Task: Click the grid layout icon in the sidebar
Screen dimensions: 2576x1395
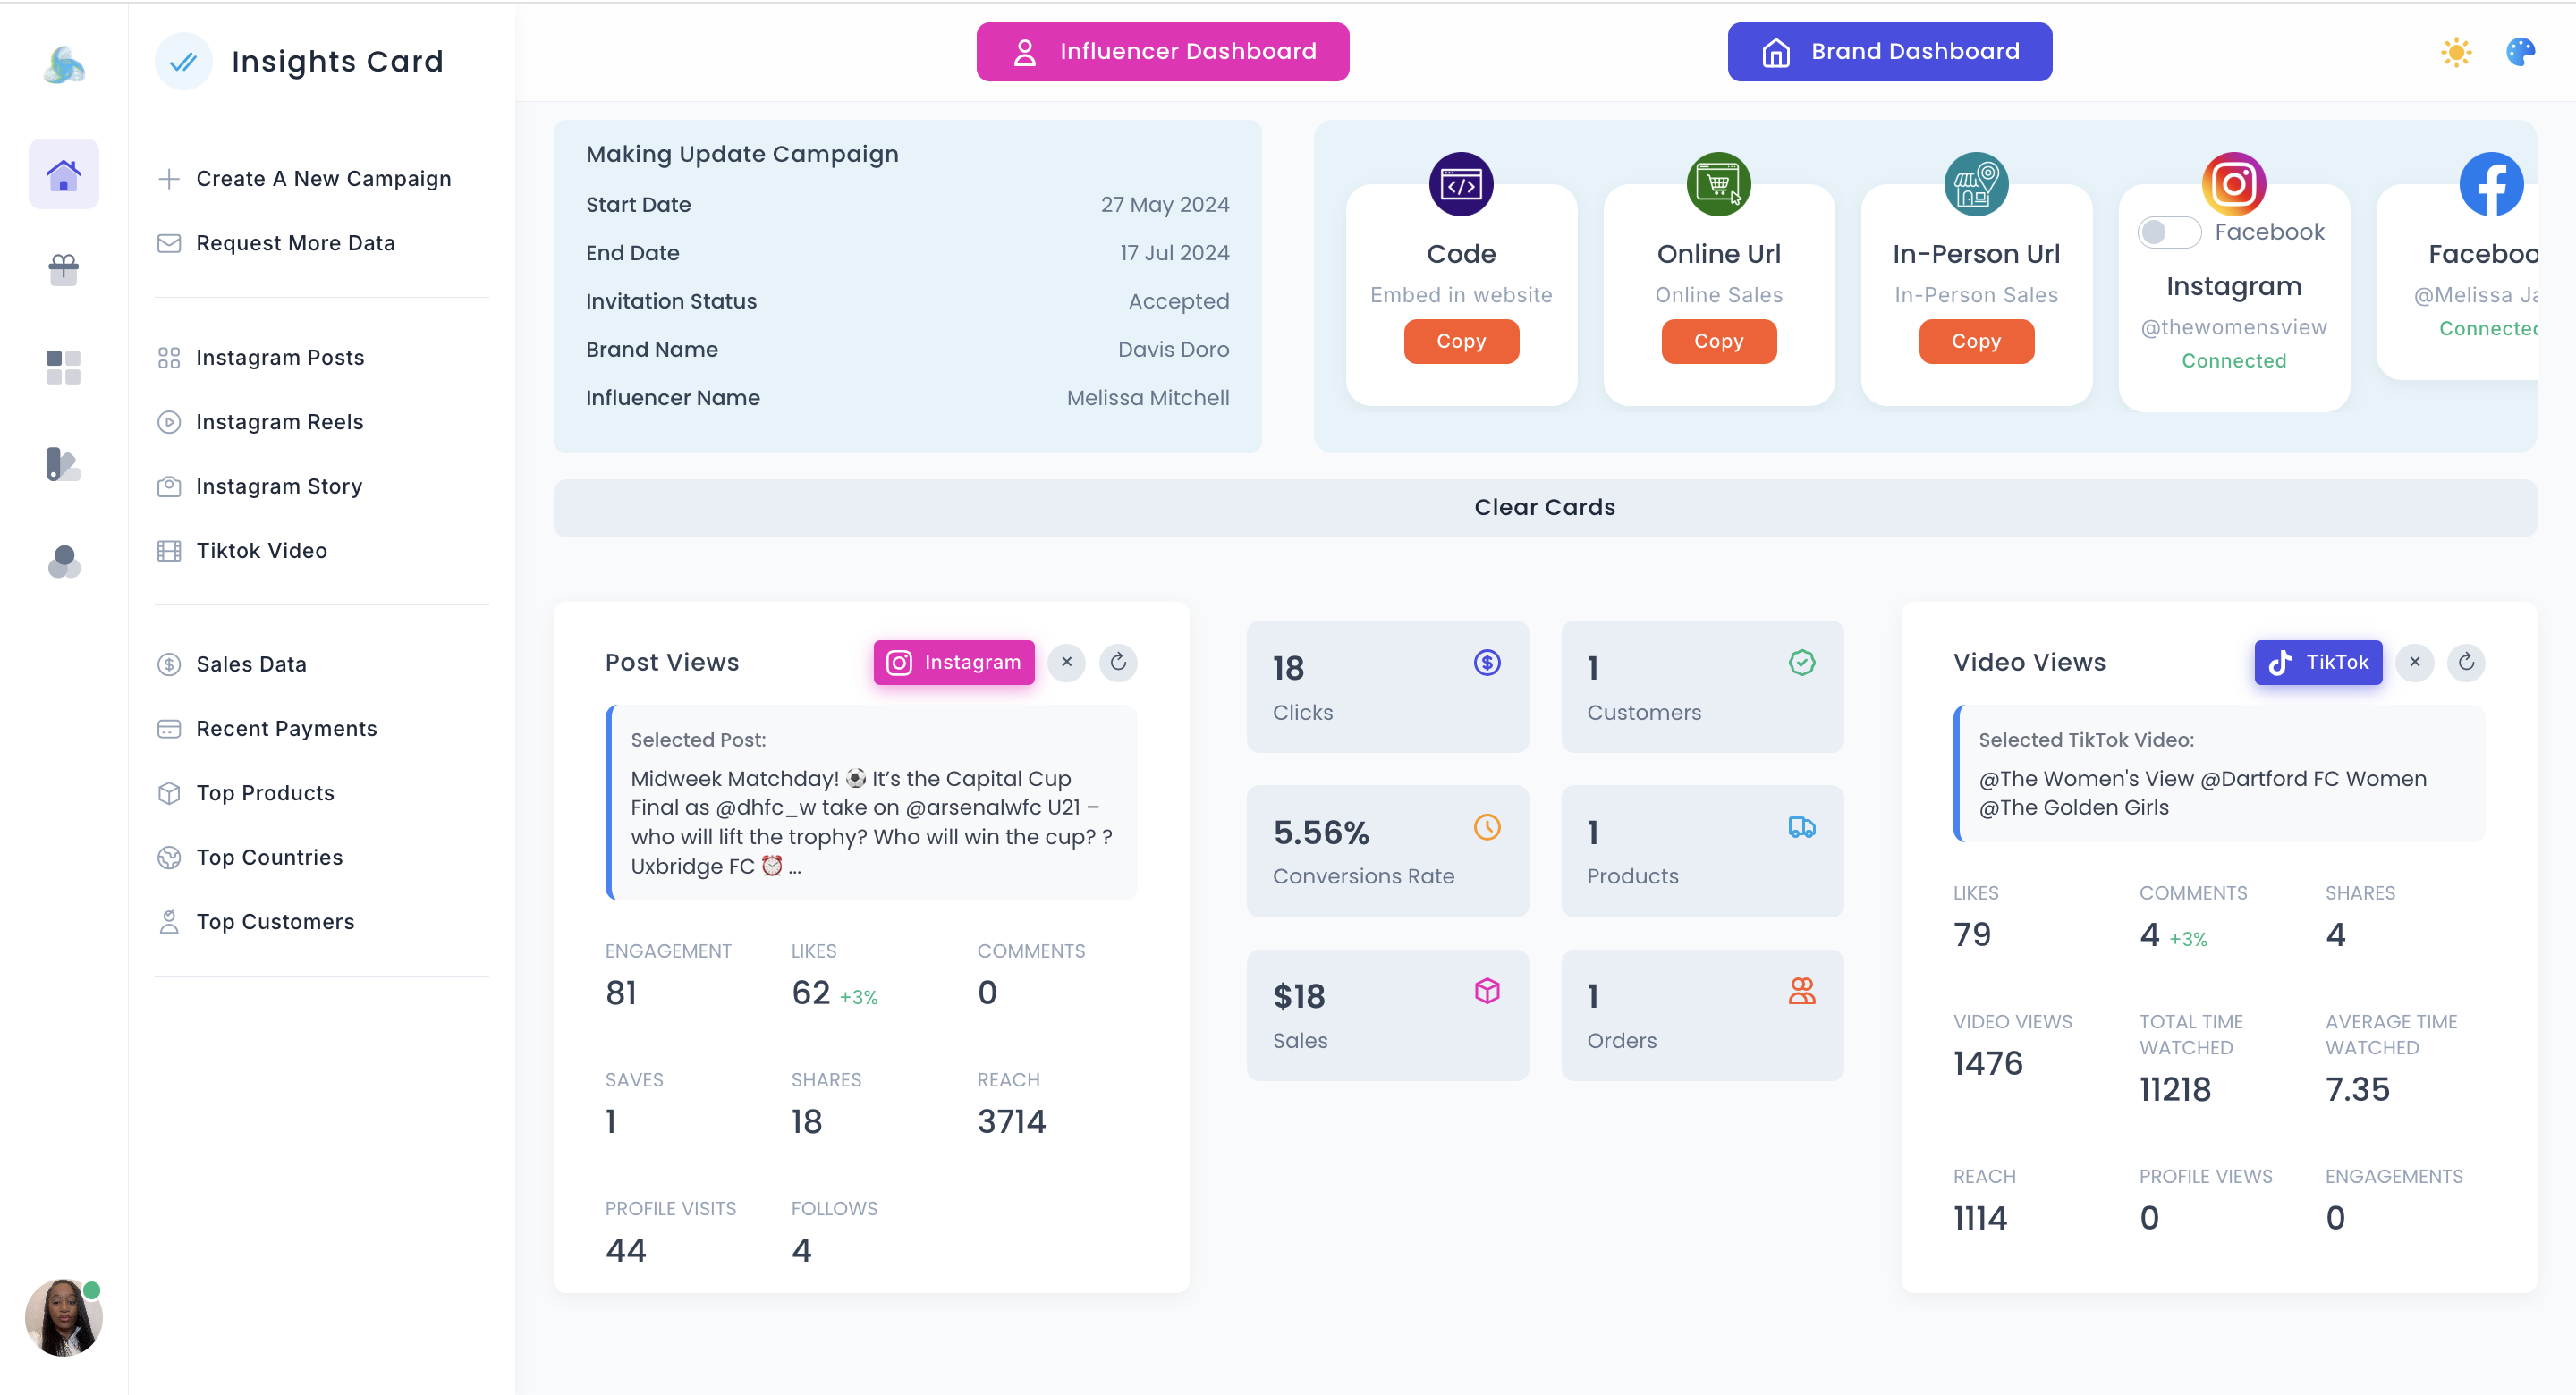Action: point(63,366)
